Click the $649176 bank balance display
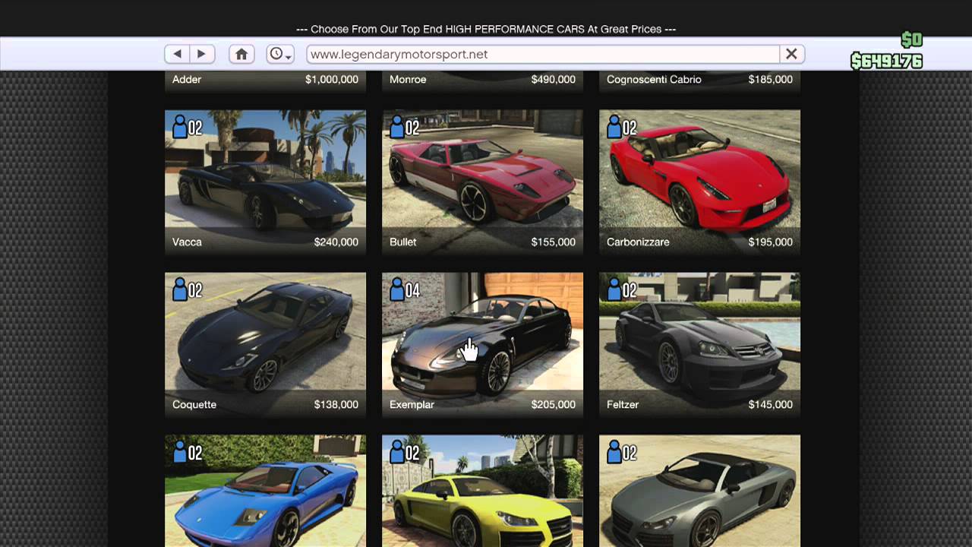This screenshot has width=972, height=547. pos(886,61)
